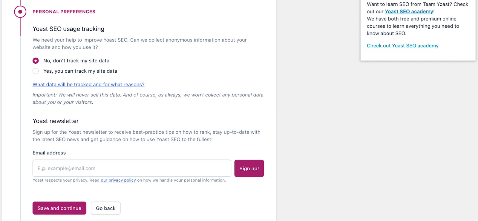Click the "Yoast newsletter" section heading
This screenshot has width=478, height=221.
tap(56, 121)
